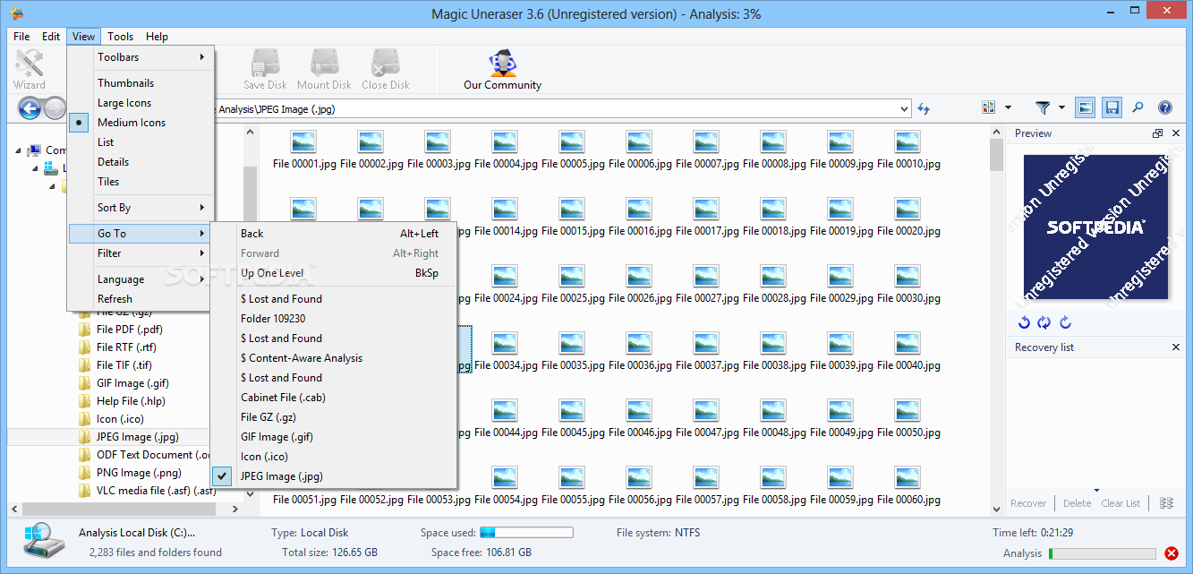
Task: Open the Tools menu
Action: click(120, 37)
